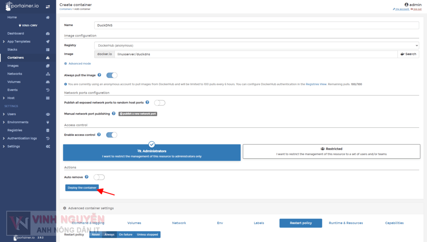Click the Deploy the container button
This screenshot has width=427, height=242.
pos(82,187)
